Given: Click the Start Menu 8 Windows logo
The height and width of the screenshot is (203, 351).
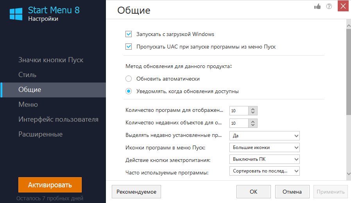Looking at the screenshot, I should (16, 14).
